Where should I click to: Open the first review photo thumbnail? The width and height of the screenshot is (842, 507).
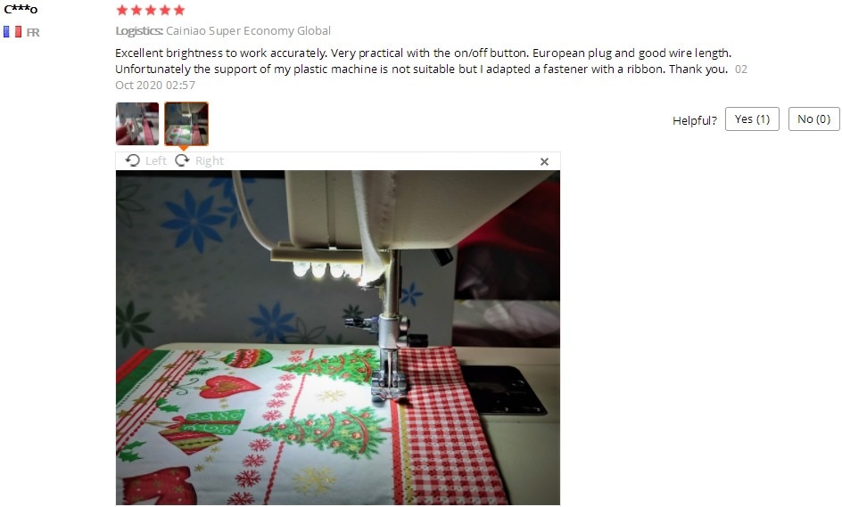pyautogui.click(x=137, y=124)
